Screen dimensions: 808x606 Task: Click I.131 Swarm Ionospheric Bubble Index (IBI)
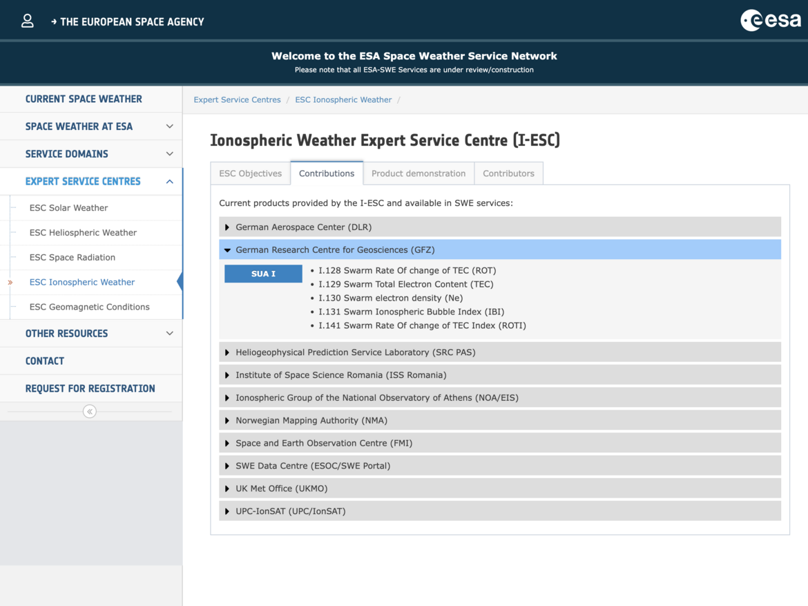click(411, 312)
